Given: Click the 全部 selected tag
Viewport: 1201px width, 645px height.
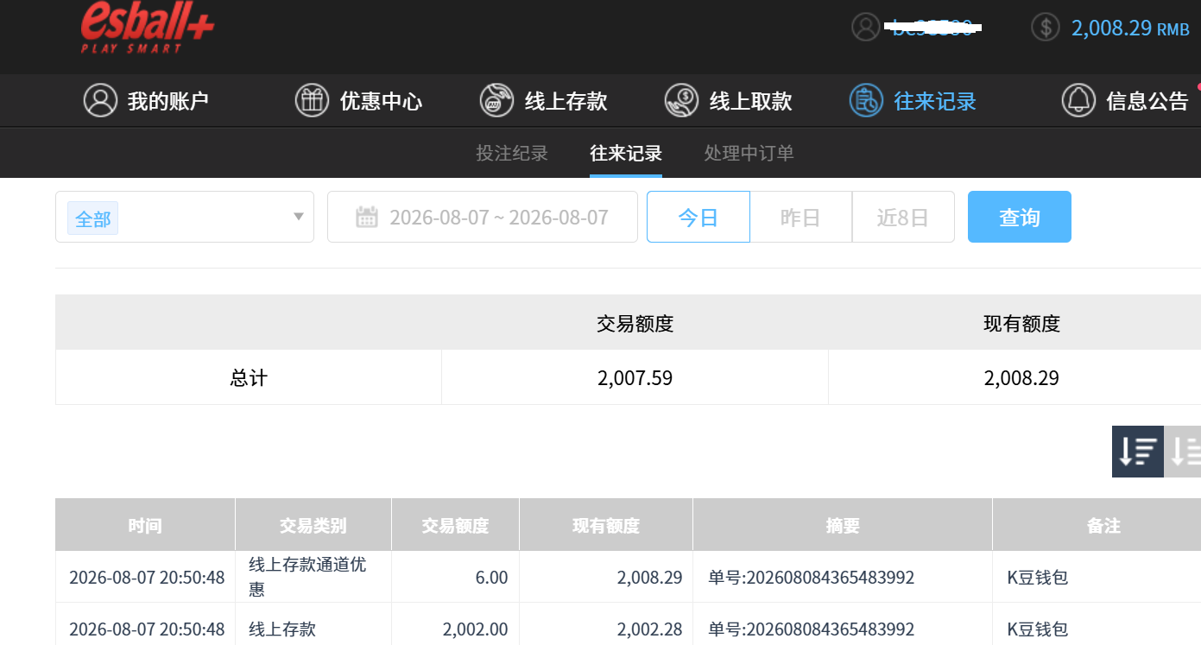Looking at the screenshot, I should 92,219.
